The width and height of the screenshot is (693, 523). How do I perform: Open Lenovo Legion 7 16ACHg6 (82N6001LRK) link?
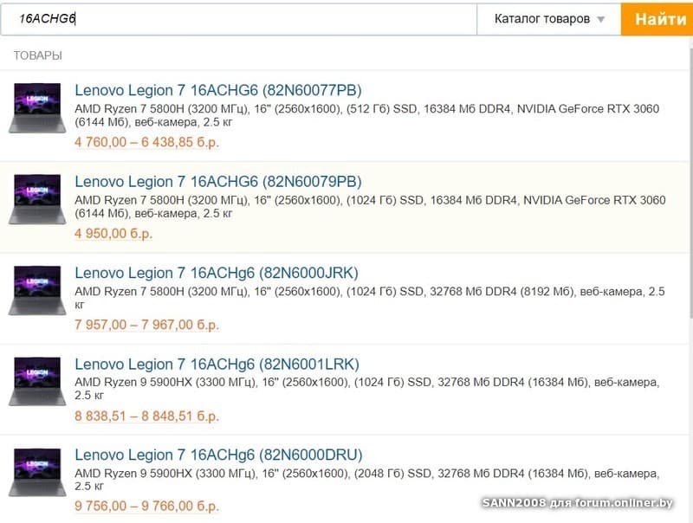pos(217,365)
